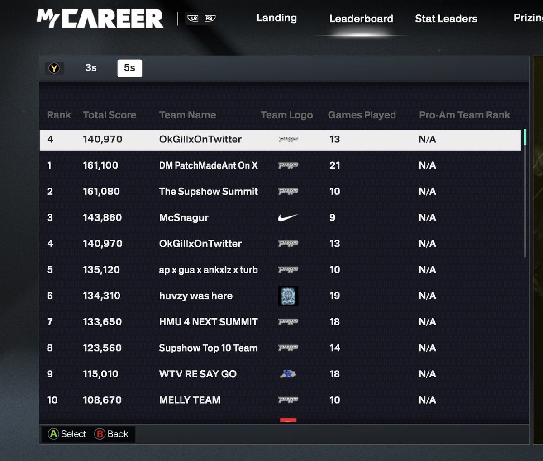The width and height of the screenshot is (543, 461).
Task: Click the MyCAREER logo
Action: [x=100, y=19]
